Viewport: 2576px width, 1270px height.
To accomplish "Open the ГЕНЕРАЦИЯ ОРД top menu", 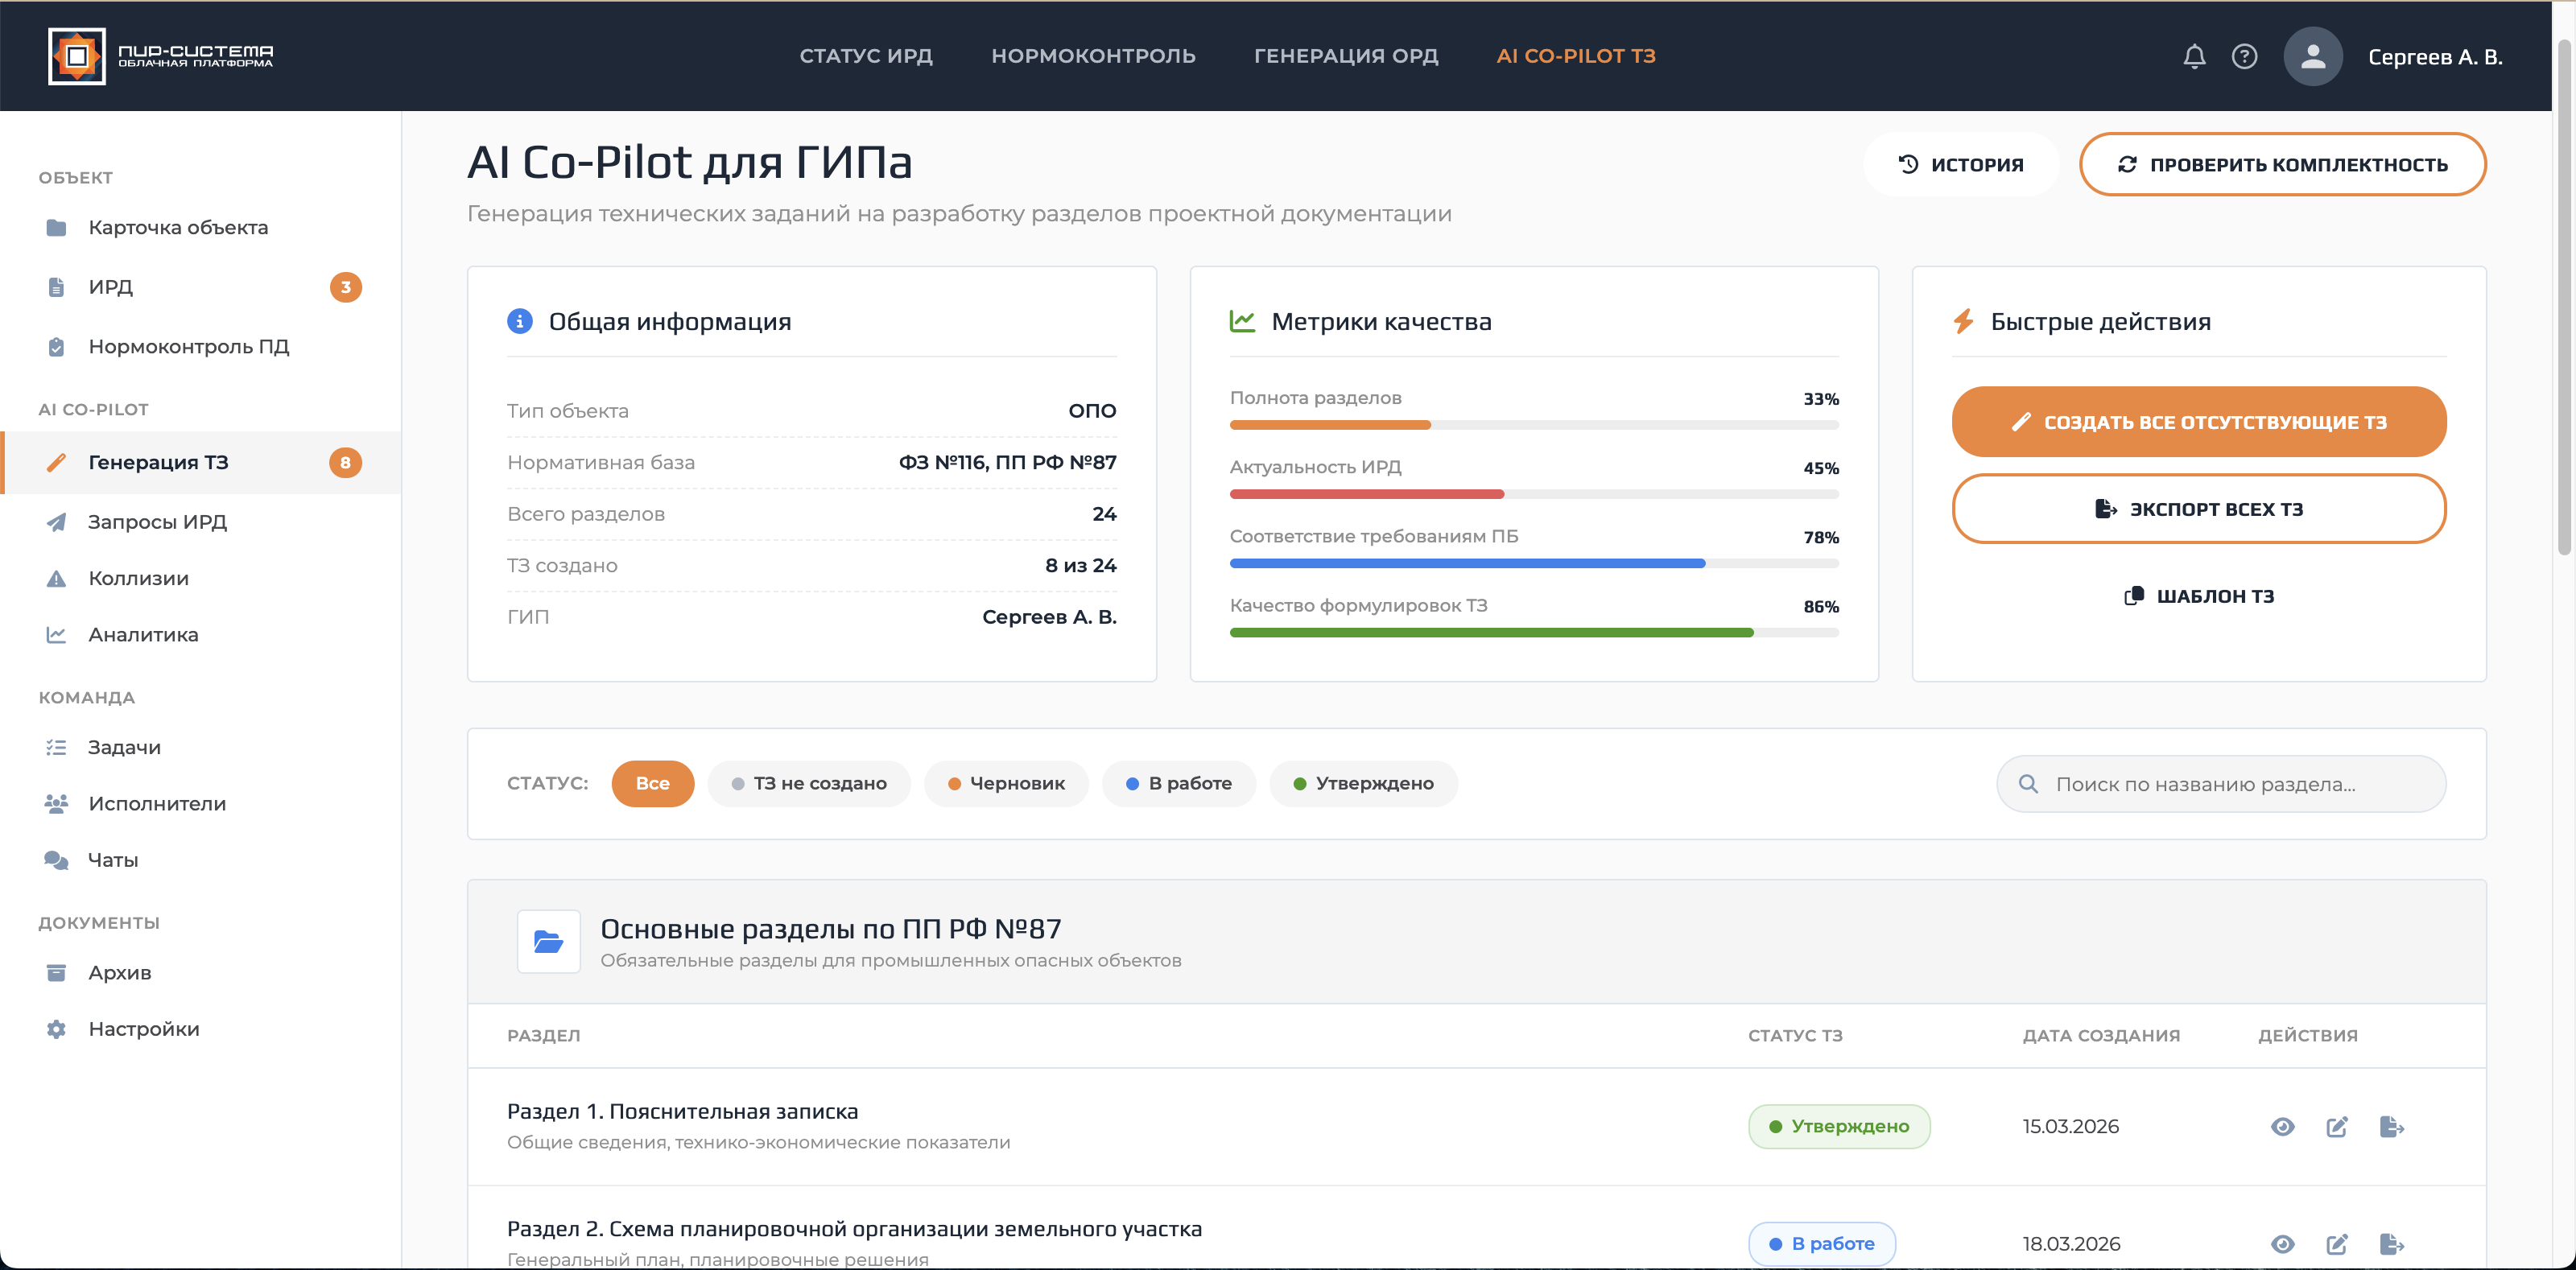I will [1346, 56].
